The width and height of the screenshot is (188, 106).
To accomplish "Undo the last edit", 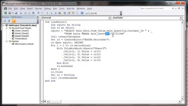I will (38, 13).
